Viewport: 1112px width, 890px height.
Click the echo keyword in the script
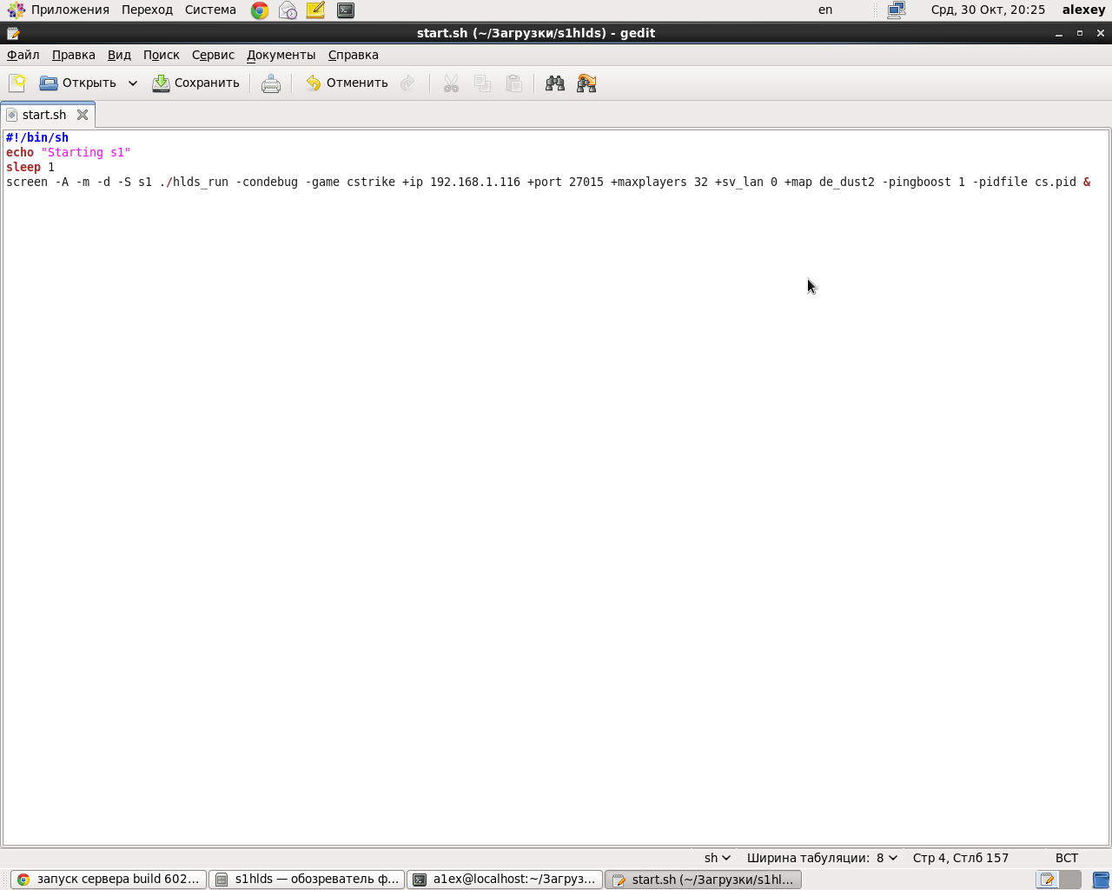click(x=20, y=152)
